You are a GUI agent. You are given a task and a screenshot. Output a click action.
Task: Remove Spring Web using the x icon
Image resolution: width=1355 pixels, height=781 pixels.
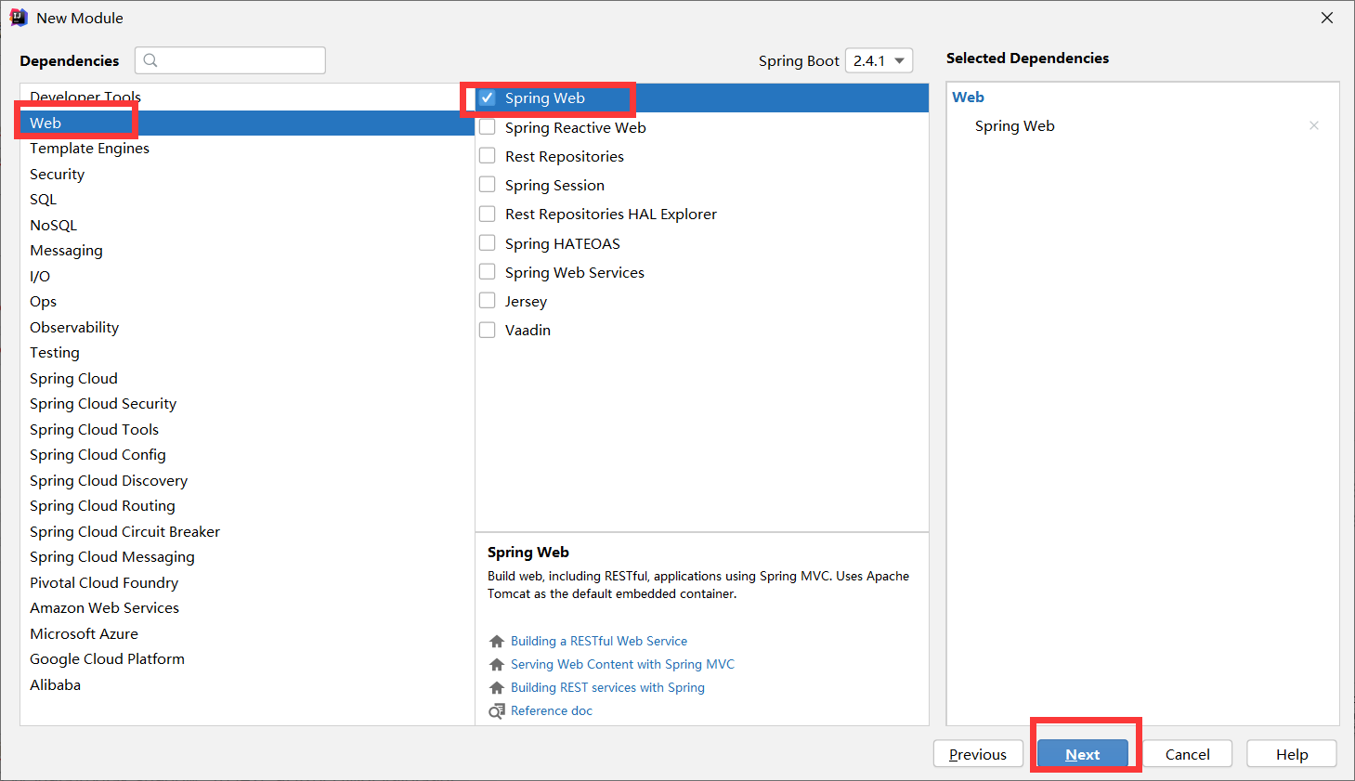point(1314,125)
